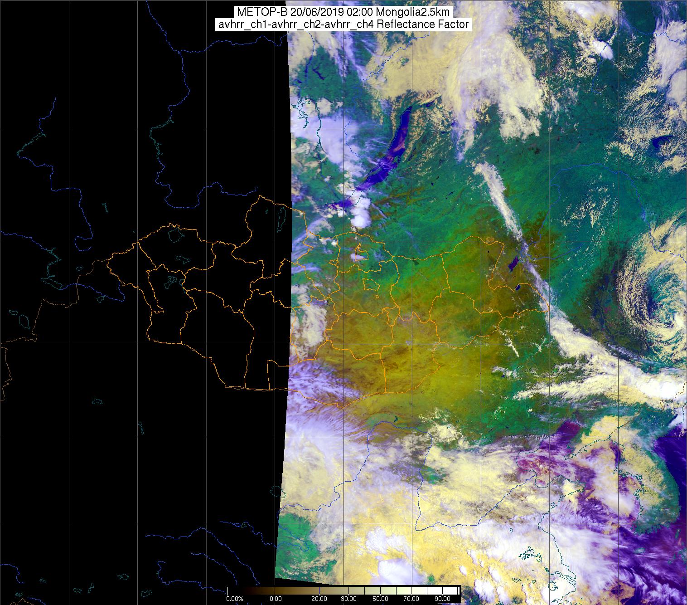This screenshot has height=605, width=687.
Task: Click the "70.00" color bar label
Action: (411, 599)
